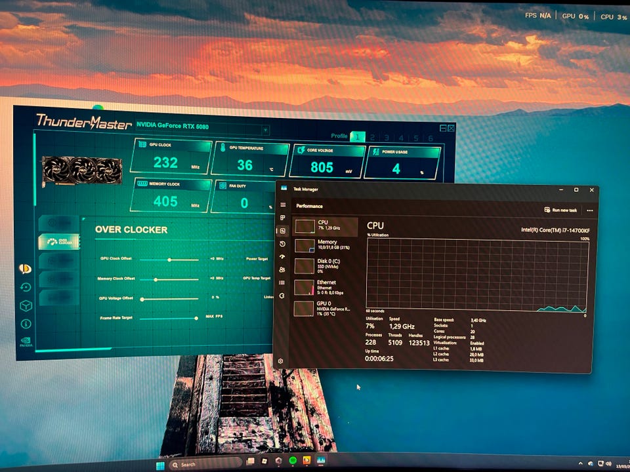Click GPU Temperature thermometer icon

coord(222,147)
